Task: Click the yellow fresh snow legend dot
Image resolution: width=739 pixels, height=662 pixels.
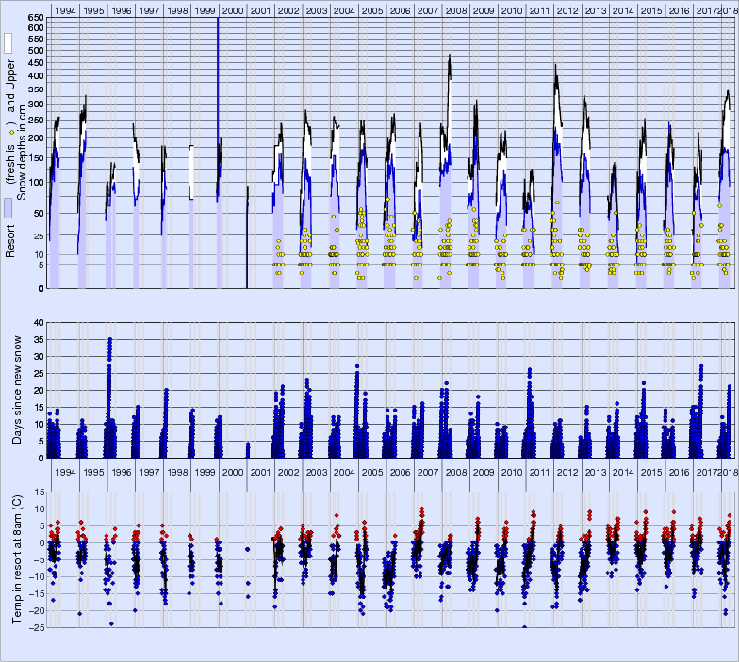Action: point(11,134)
